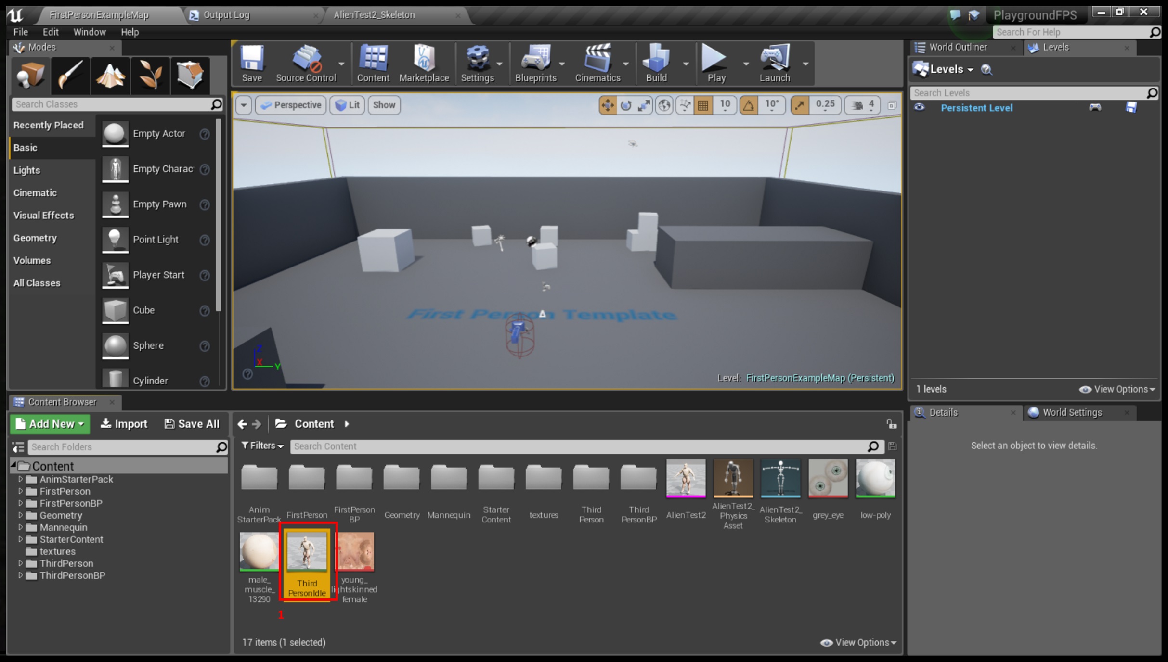
Task: Select the Place mode icon
Action: click(x=30, y=75)
